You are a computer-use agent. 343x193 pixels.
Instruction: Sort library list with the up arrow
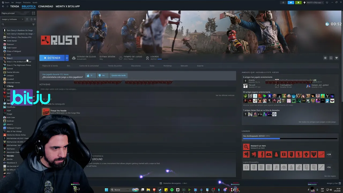pos(27,19)
